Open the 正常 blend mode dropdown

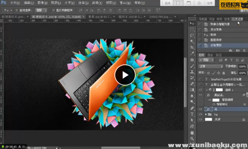[211, 66]
